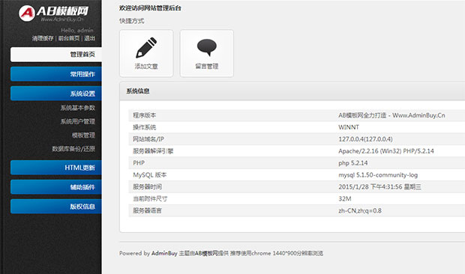Screen dimensions: 465x274
Task: Select the 网站域名/IP row label
Action: [148, 139]
